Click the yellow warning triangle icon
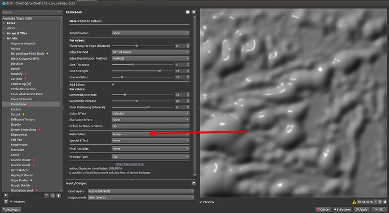 [x=354, y=202]
